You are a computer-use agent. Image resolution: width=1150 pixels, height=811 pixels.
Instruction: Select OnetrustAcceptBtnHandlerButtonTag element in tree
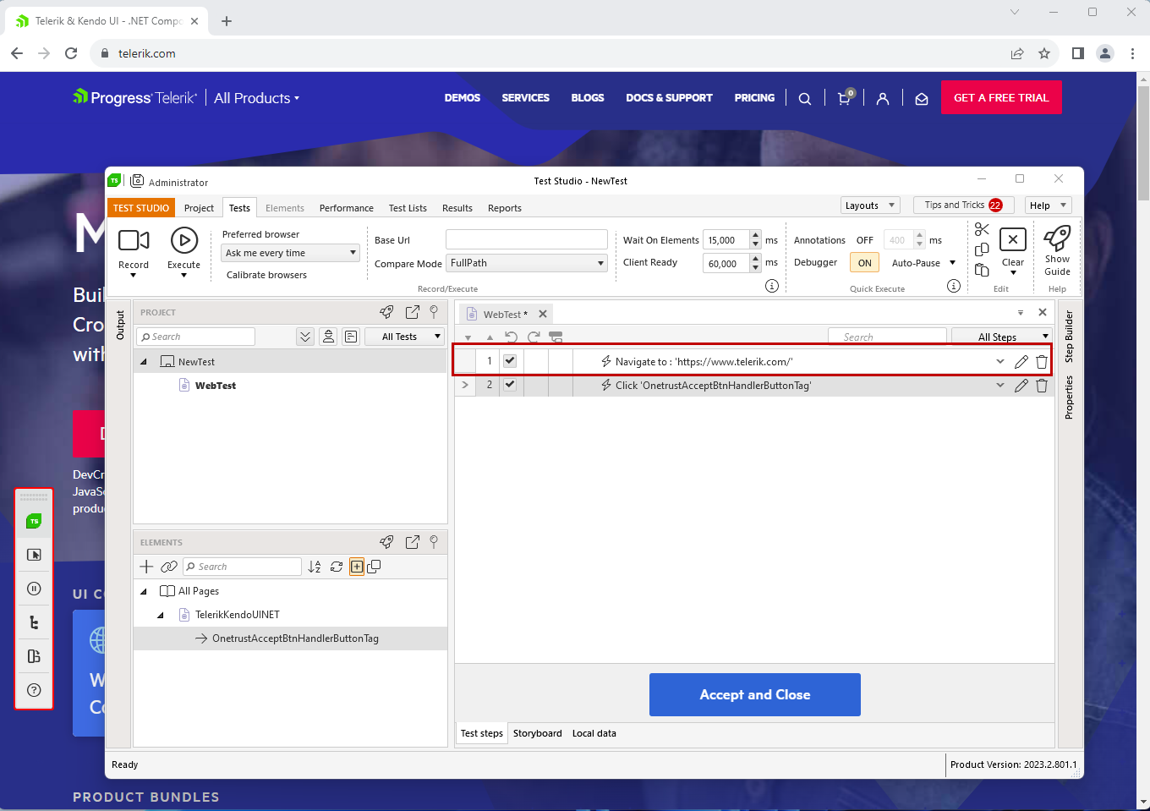[295, 638]
